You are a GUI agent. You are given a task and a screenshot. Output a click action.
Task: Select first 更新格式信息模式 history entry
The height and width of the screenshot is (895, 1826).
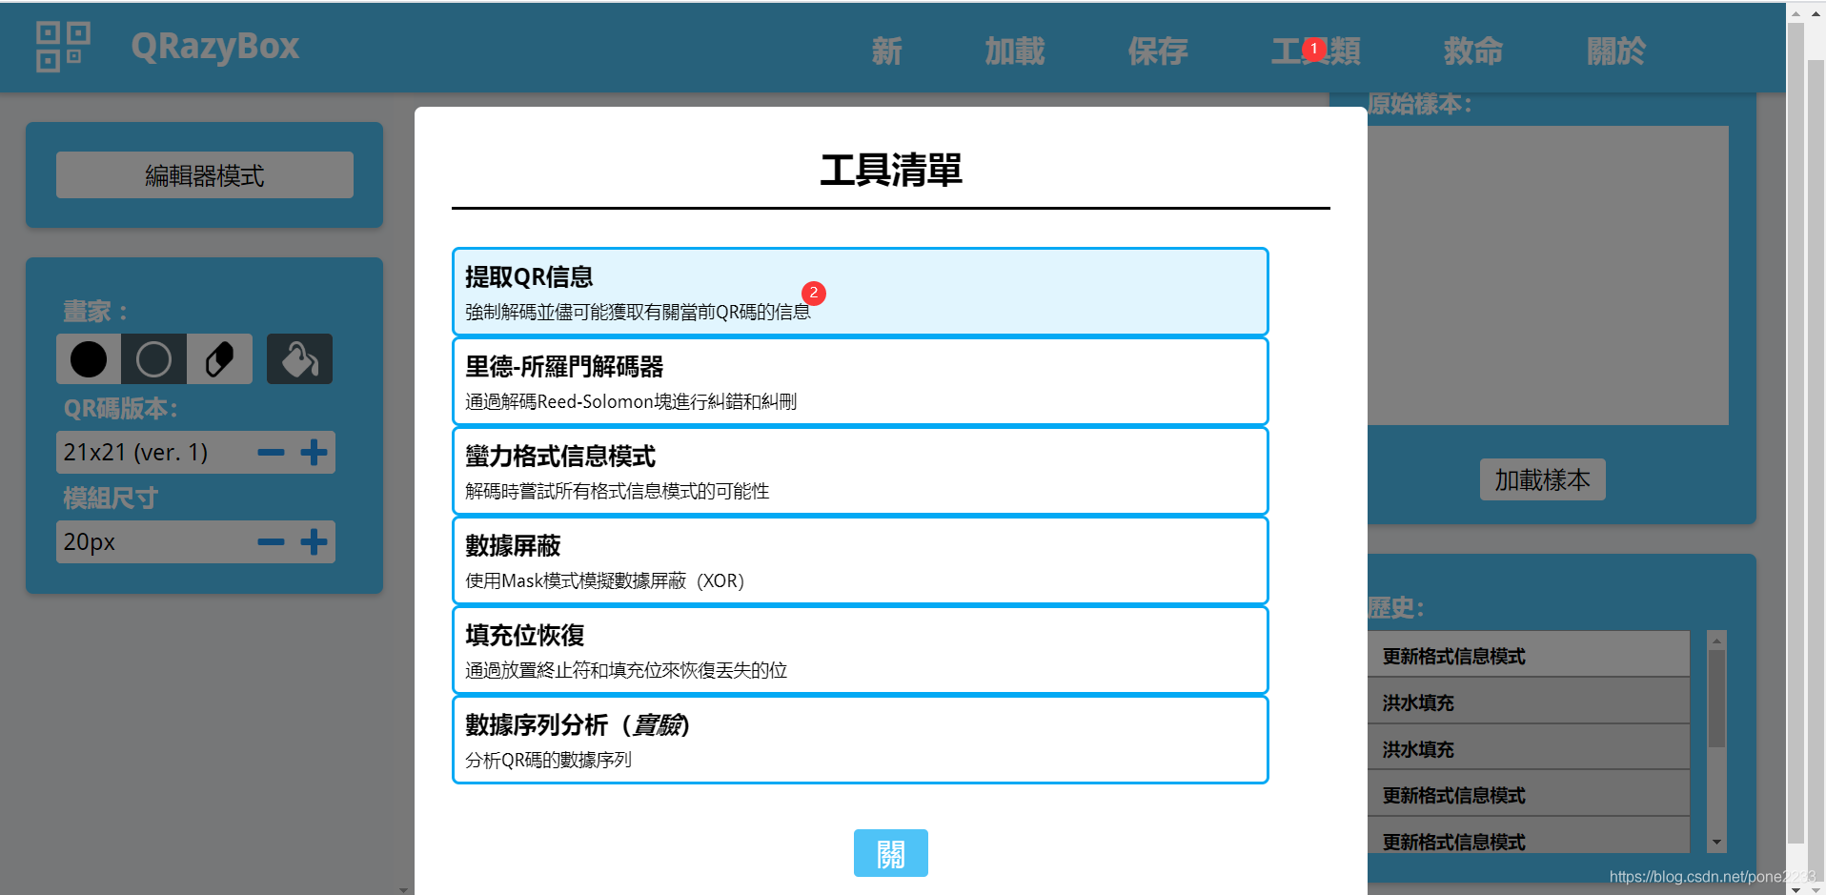point(1529,656)
